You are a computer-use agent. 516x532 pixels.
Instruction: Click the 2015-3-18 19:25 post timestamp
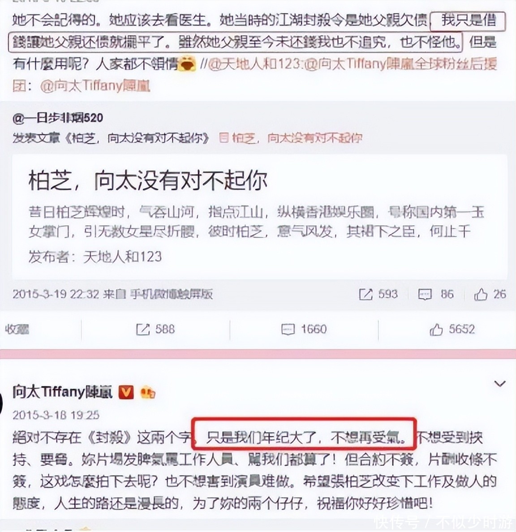[56, 415]
